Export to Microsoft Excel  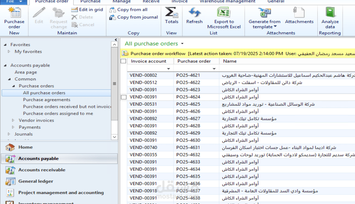224,18
